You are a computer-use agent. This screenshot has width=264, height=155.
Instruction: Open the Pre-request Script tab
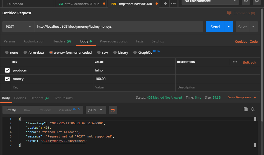[114, 41]
